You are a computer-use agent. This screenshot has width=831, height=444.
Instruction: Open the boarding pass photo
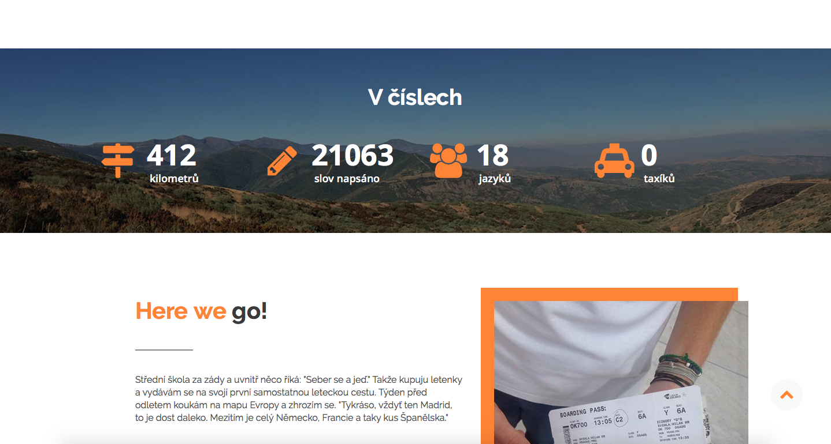(x=621, y=372)
